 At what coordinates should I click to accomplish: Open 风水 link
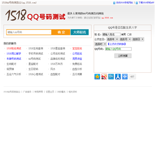click(x=53, y=69)
